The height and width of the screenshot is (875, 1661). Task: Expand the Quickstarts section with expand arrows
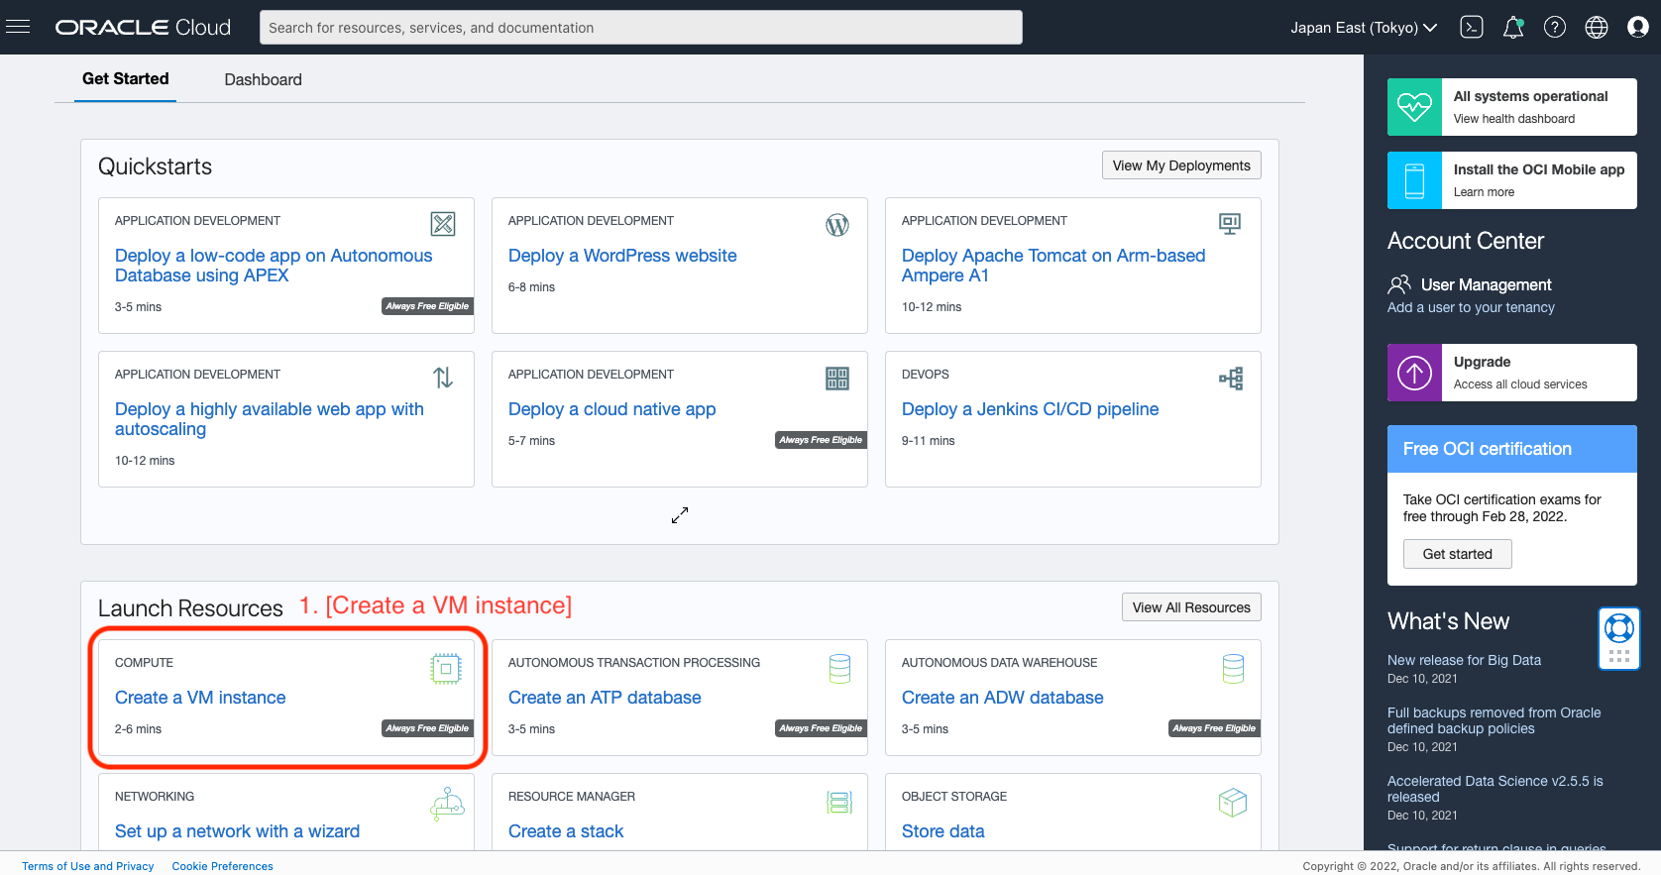(680, 515)
